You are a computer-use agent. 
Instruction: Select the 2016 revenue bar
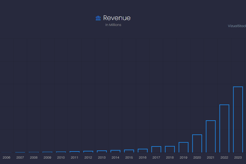[x=143, y=151]
